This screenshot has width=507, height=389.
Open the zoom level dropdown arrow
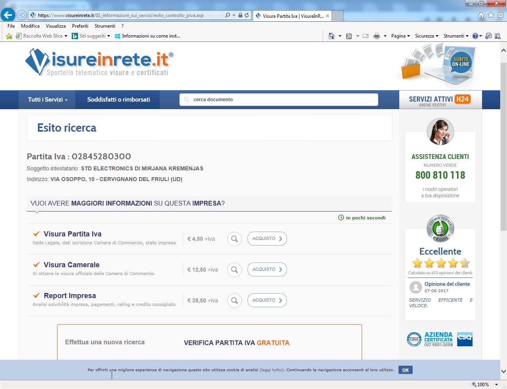[496, 385]
